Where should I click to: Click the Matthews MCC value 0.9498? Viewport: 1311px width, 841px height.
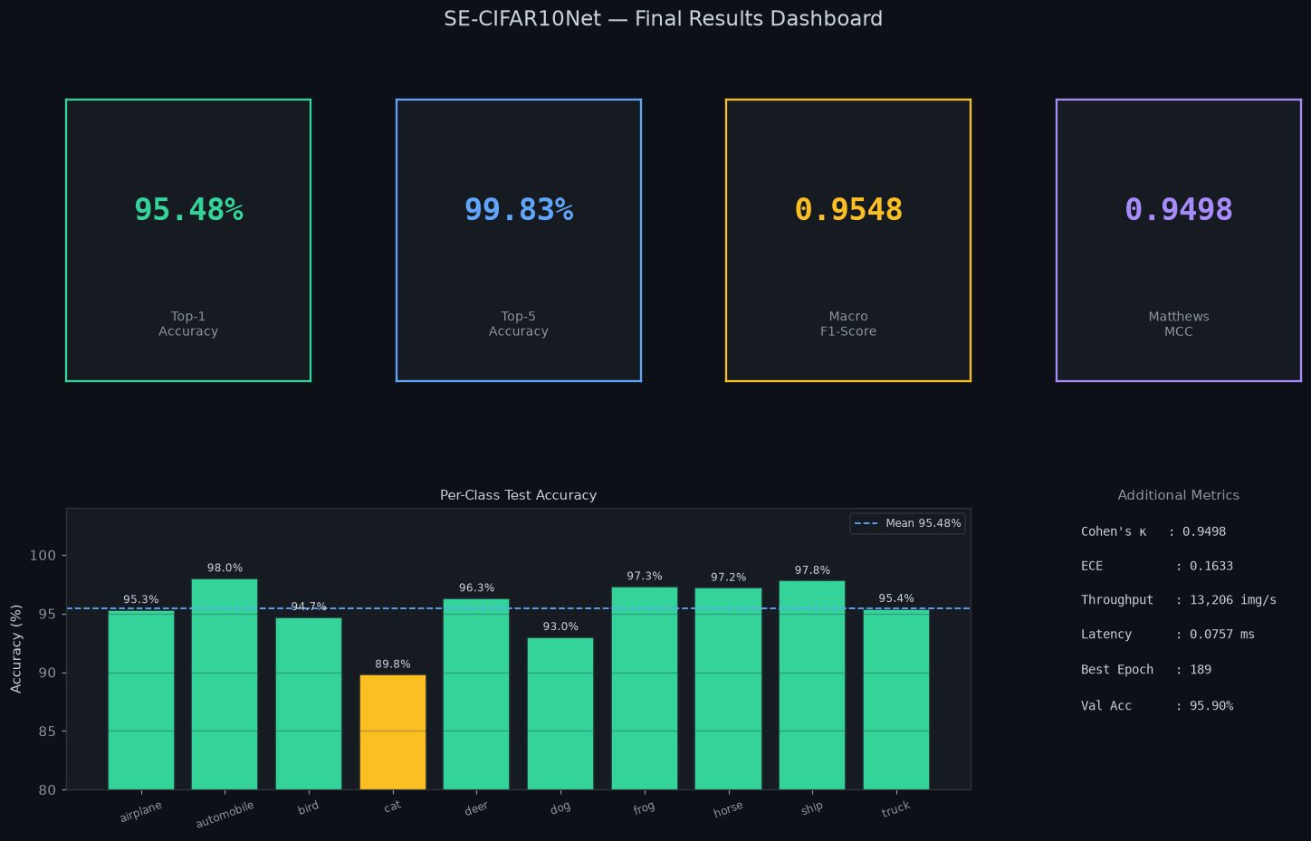point(1179,210)
